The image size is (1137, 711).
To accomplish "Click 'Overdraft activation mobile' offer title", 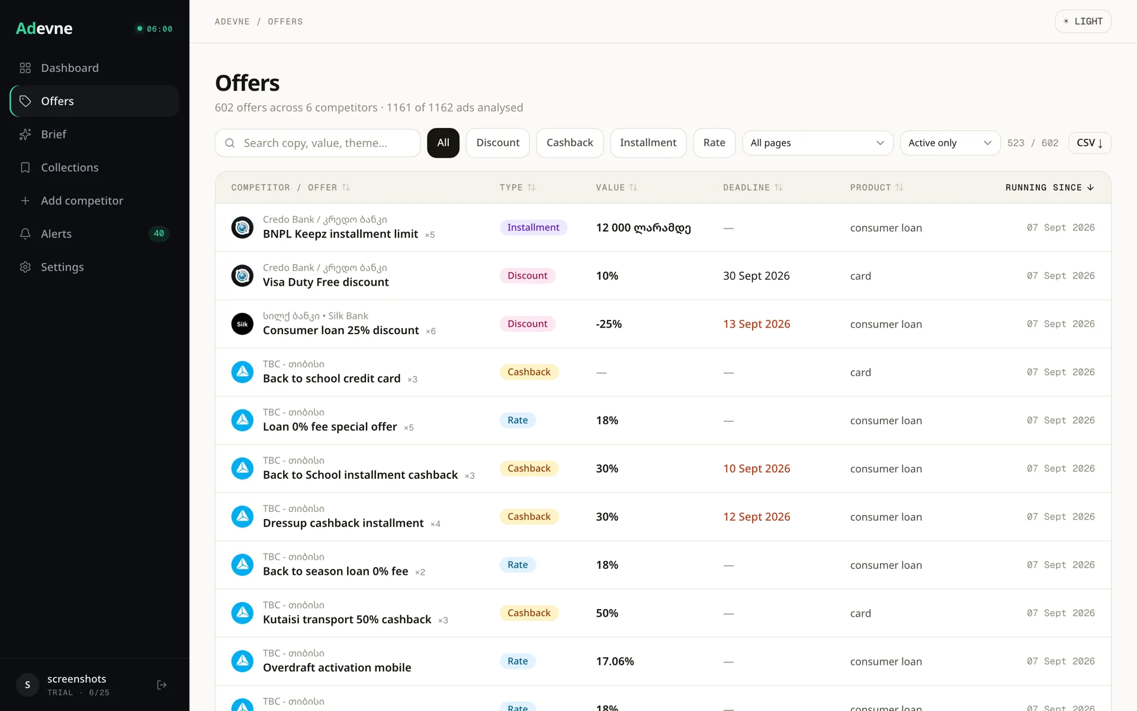I will pos(337,668).
